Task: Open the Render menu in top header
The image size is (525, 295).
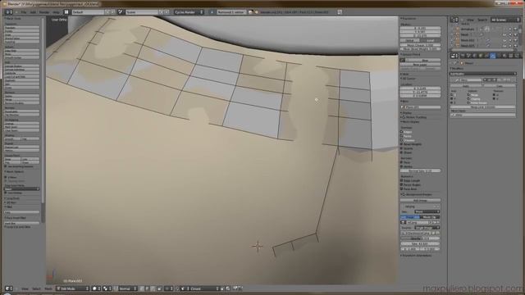Action: (43, 12)
